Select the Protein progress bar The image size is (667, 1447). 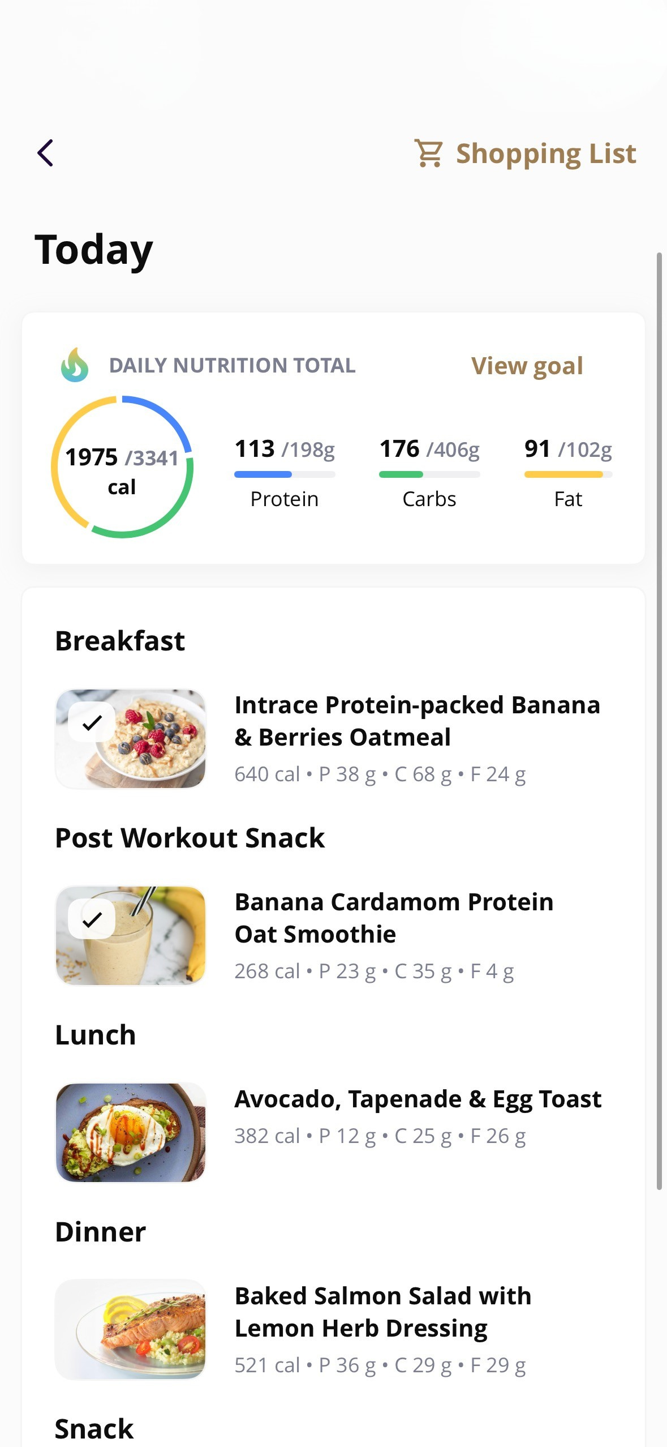285,474
